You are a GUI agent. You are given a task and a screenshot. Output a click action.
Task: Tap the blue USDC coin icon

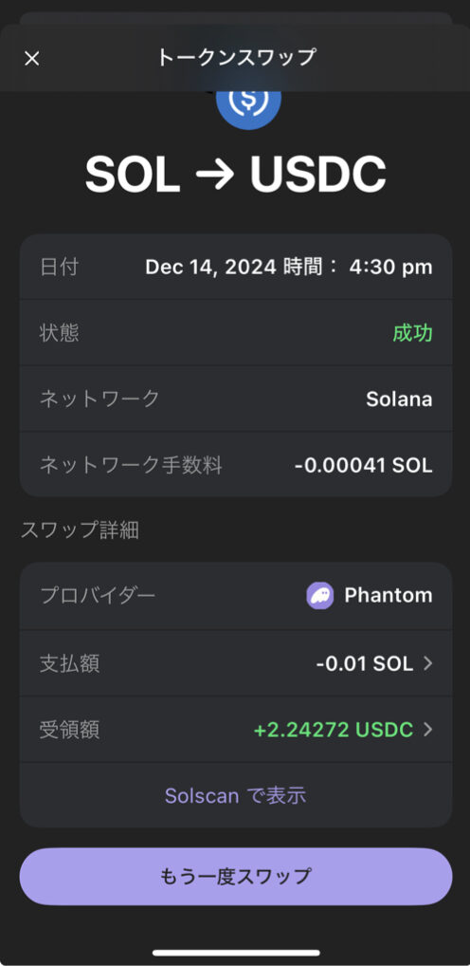[248, 104]
